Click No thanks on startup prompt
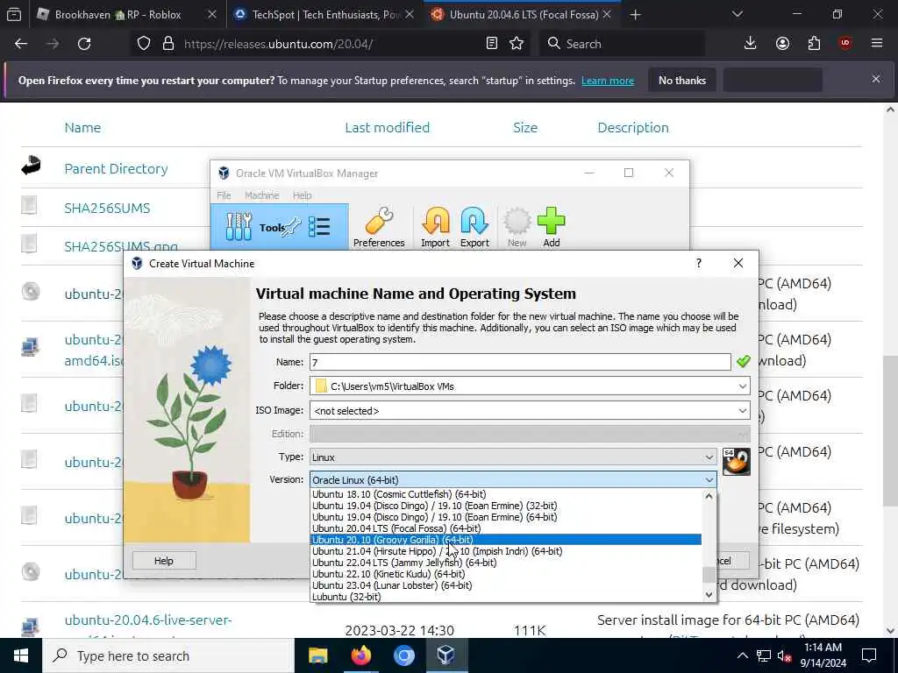This screenshot has height=673, width=898. click(x=682, y=81)
